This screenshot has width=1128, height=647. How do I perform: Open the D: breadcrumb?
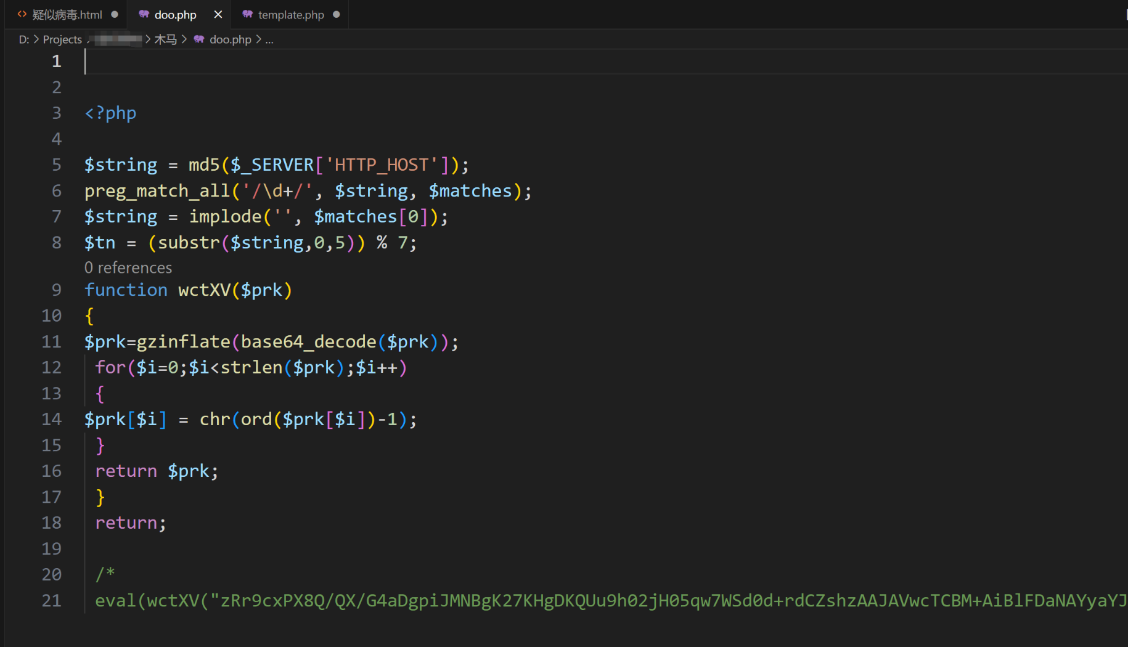point(24,39)
